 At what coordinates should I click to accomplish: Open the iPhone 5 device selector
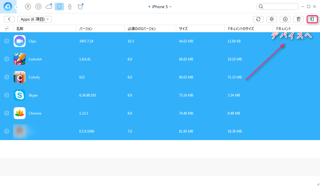[160, 7]
